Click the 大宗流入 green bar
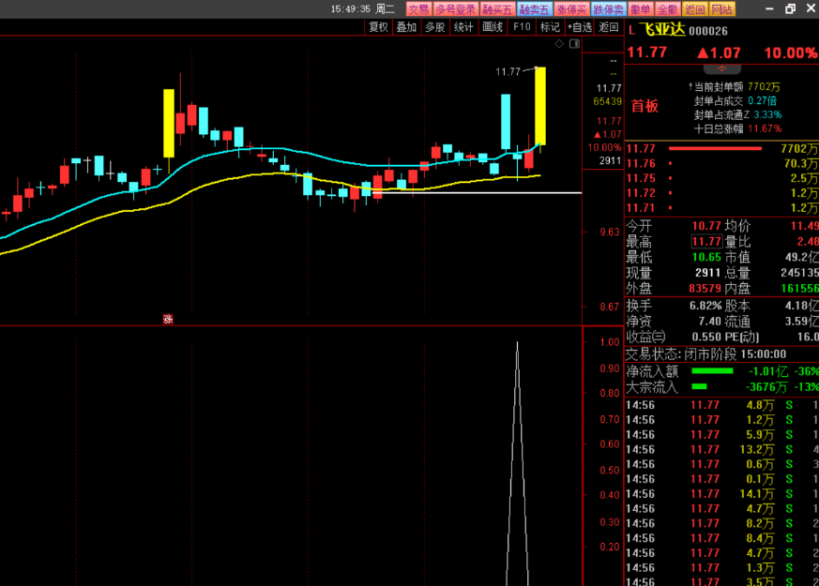819x586 pixels. point(699,386)
